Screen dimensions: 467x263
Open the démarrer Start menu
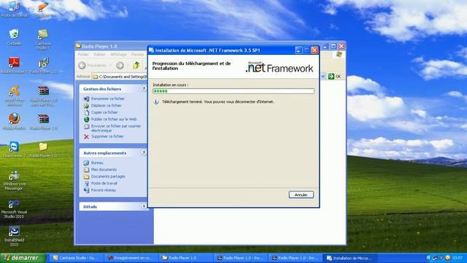point(23,258)
